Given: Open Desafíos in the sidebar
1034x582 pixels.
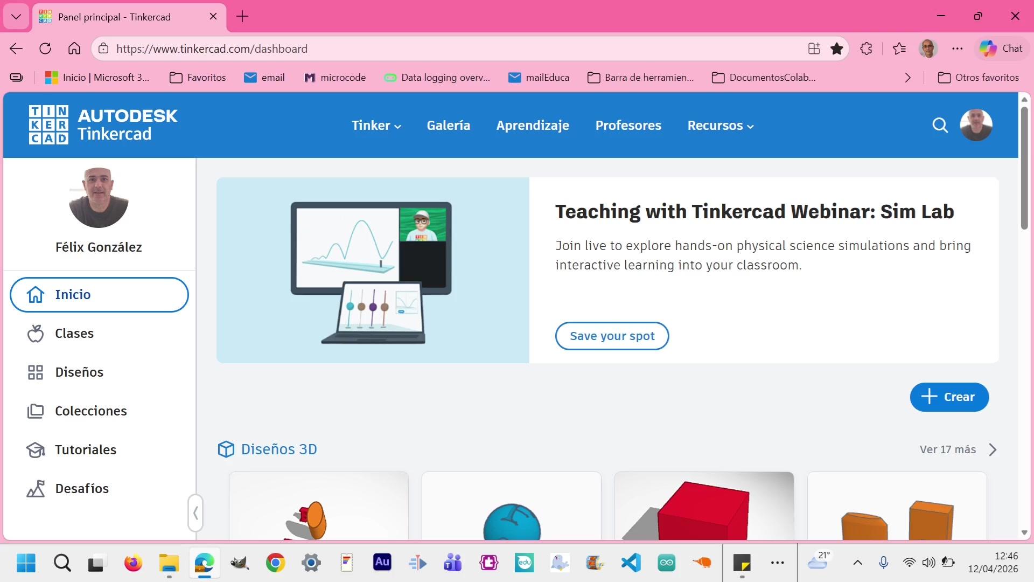Looking at the screenshot, I should tap(81, 489).
